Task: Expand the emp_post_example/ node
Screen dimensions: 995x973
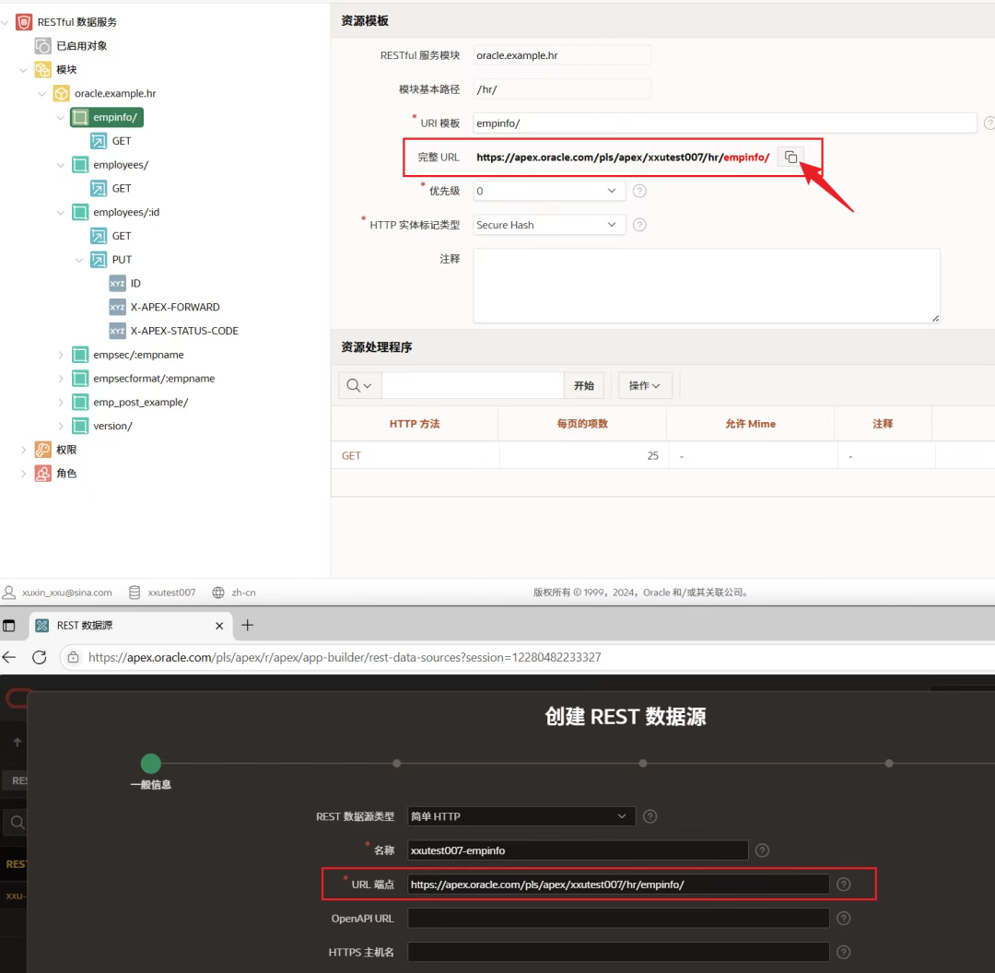Action: point(61,403)
